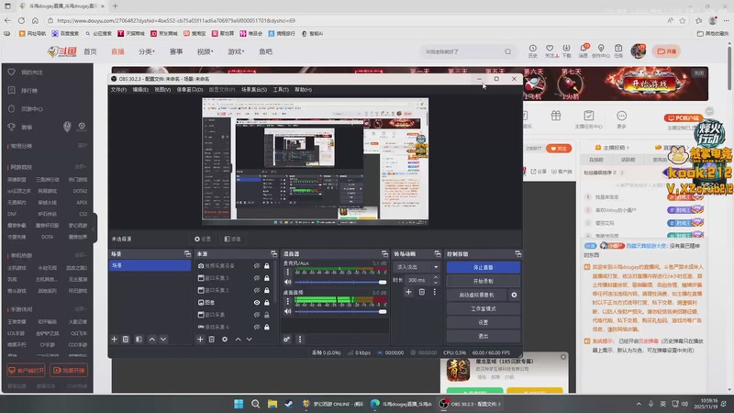Remove the selected scene using the Scenes trash icon
The image size is (734, 413).
126,339
